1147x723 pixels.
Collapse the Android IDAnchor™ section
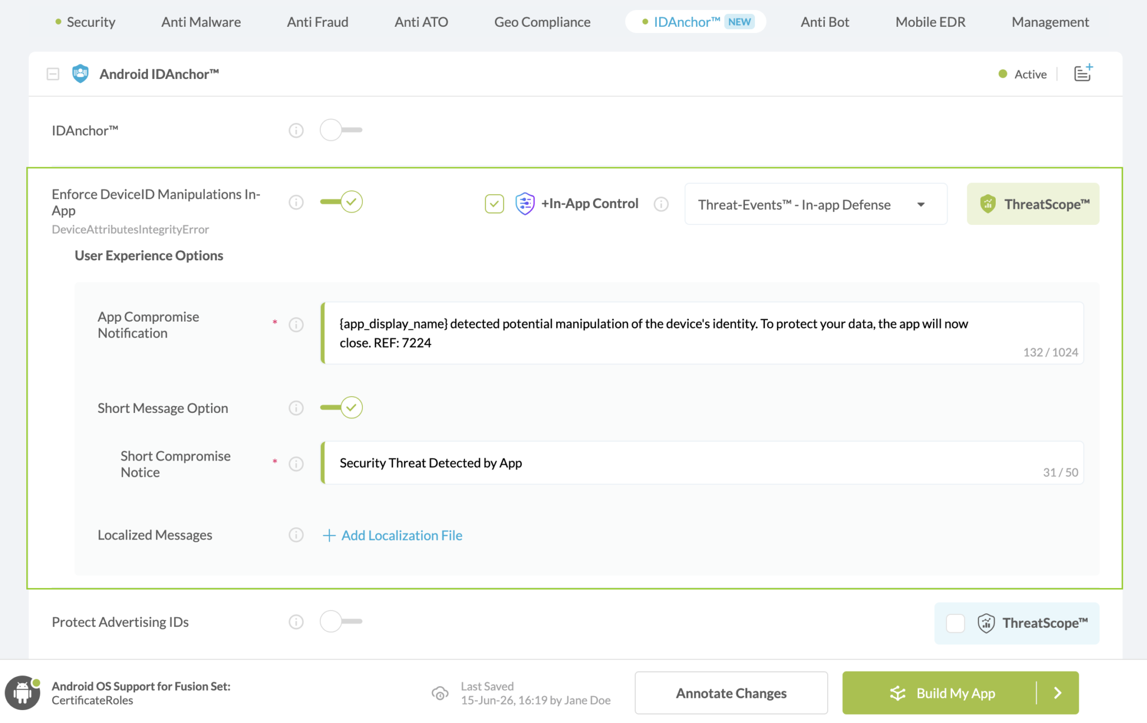tap(53, 74)
